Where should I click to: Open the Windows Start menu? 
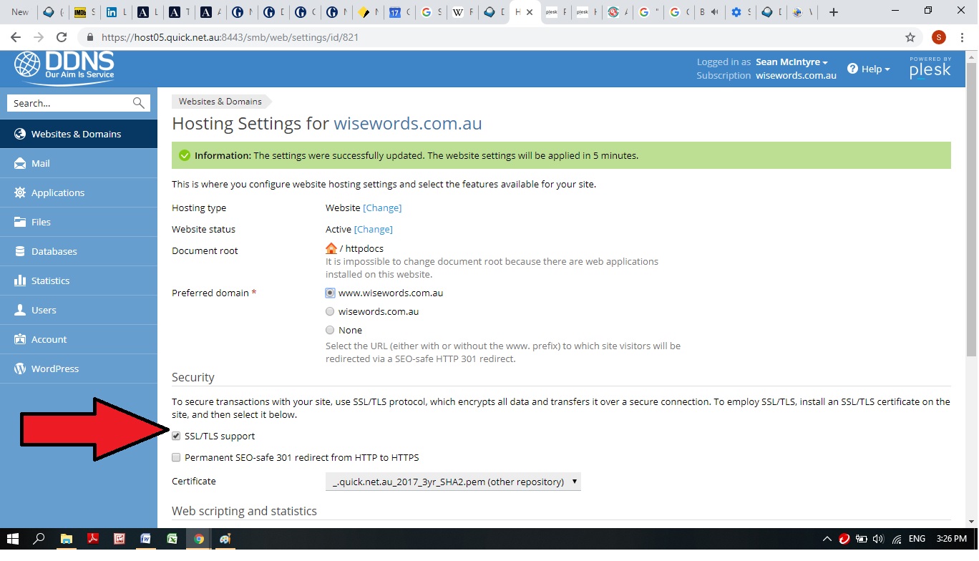point(12,539)
